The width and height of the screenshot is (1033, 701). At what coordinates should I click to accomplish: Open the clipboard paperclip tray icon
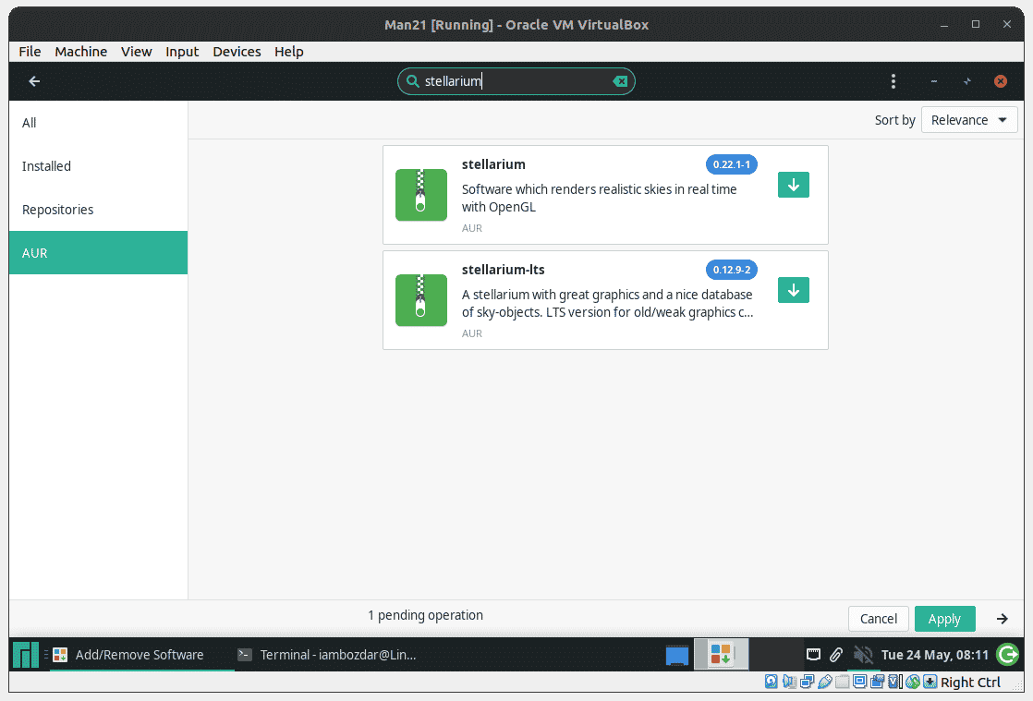[x=835, y=654]
